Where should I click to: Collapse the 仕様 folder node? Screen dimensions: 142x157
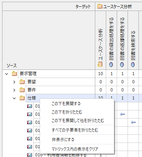(14, 98)
